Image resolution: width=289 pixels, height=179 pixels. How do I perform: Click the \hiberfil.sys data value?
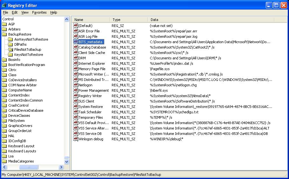[159, 90]
